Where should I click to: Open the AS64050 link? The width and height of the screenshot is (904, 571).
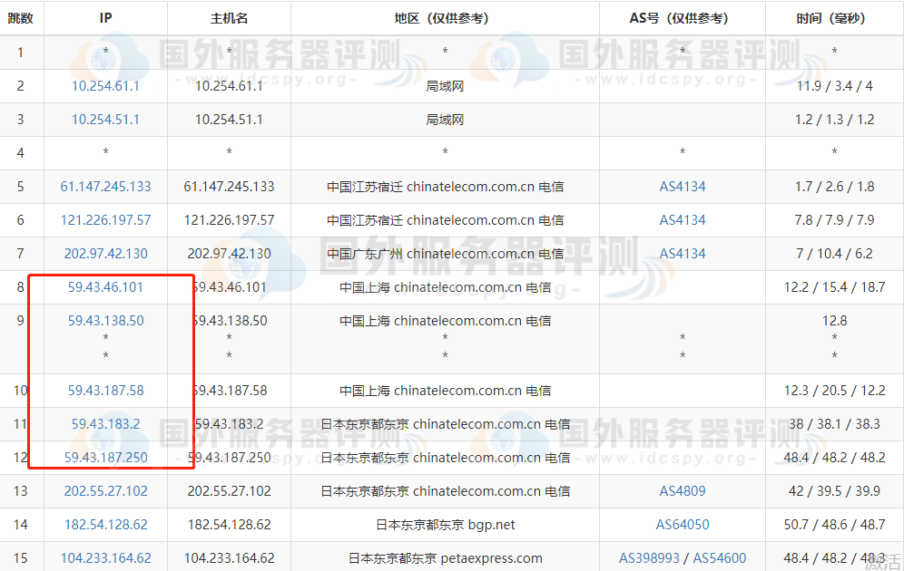[683, 525]
